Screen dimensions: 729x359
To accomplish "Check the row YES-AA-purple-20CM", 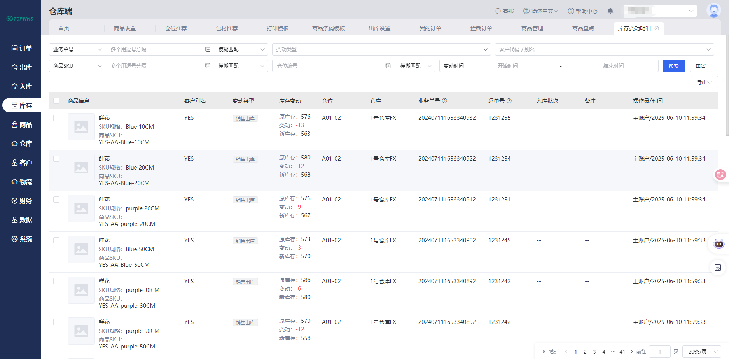I will click(56, 200).
